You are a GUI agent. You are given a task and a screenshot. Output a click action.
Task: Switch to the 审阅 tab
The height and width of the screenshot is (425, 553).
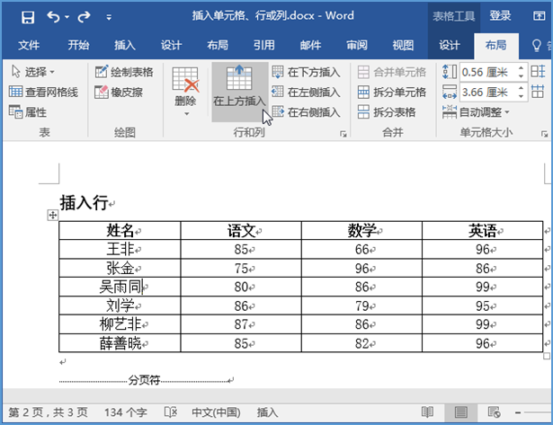357,45
